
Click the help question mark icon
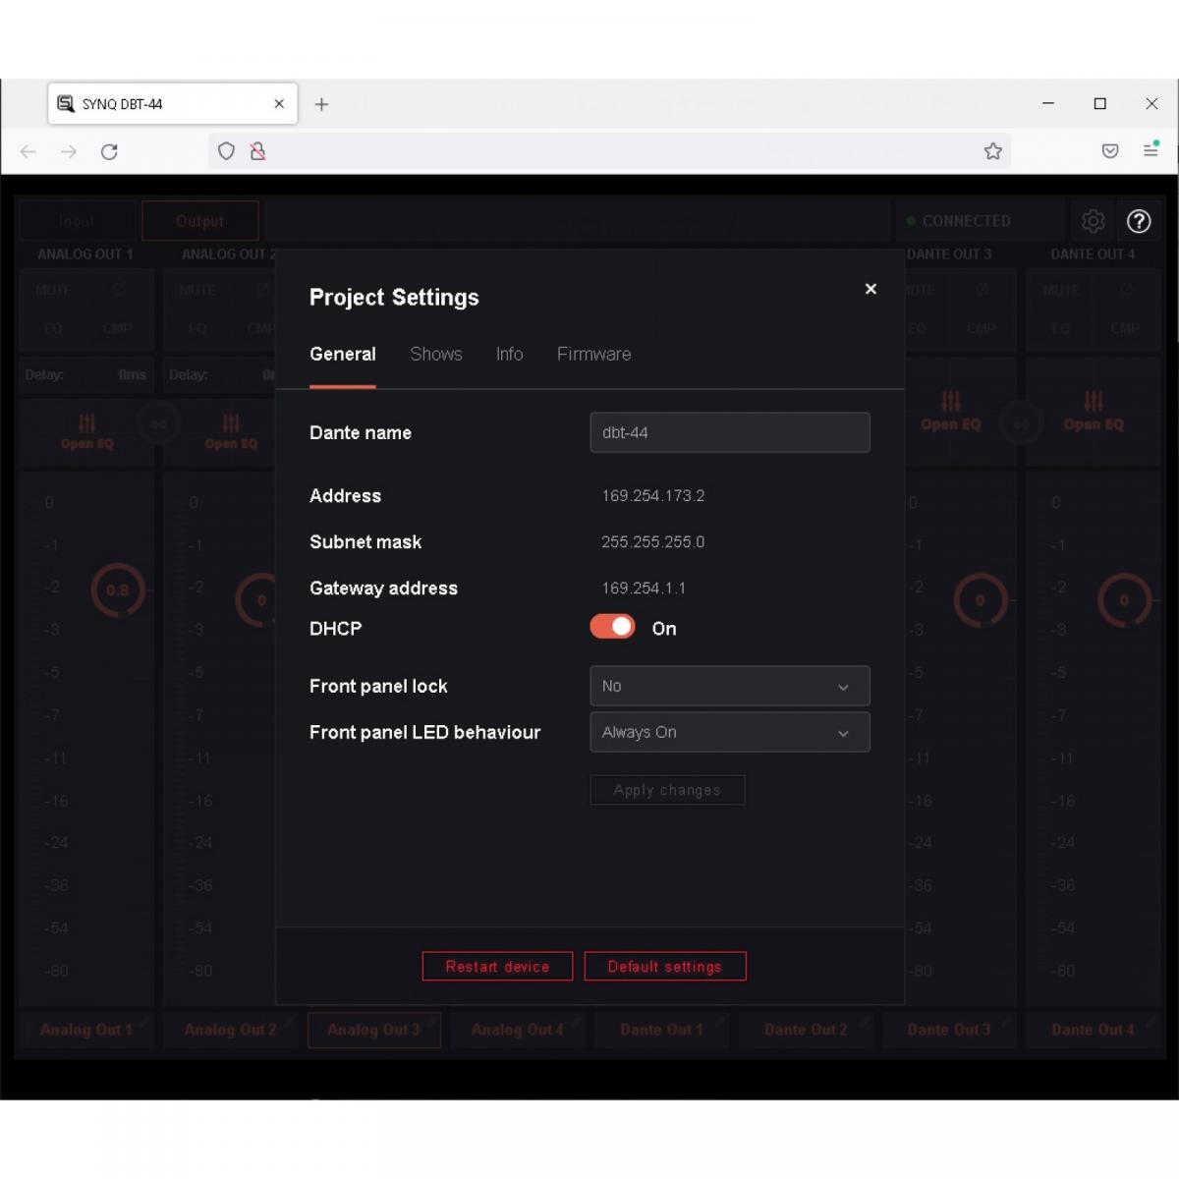coord(1139,221)
